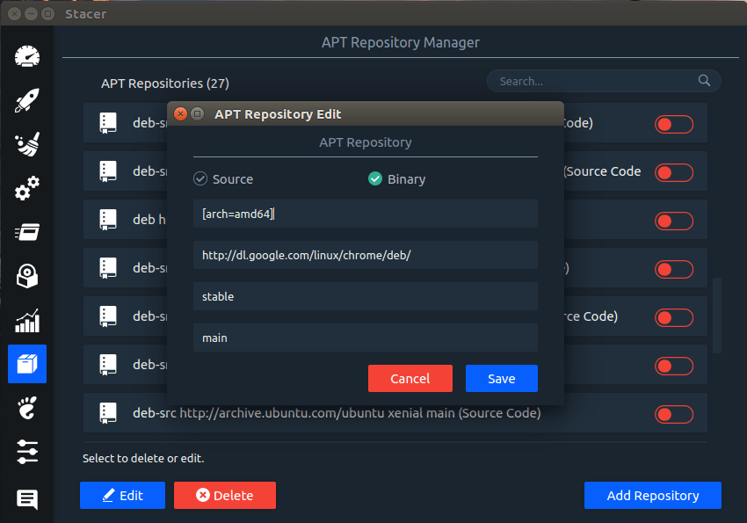Toggle the xenial main source repository switch
The width and height of the screenshot is (747, 523).
tap(674, 414)
